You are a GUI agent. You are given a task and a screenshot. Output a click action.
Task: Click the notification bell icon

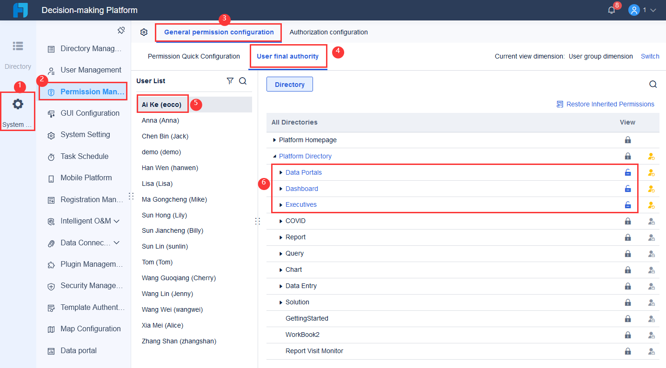coord(611,9)
